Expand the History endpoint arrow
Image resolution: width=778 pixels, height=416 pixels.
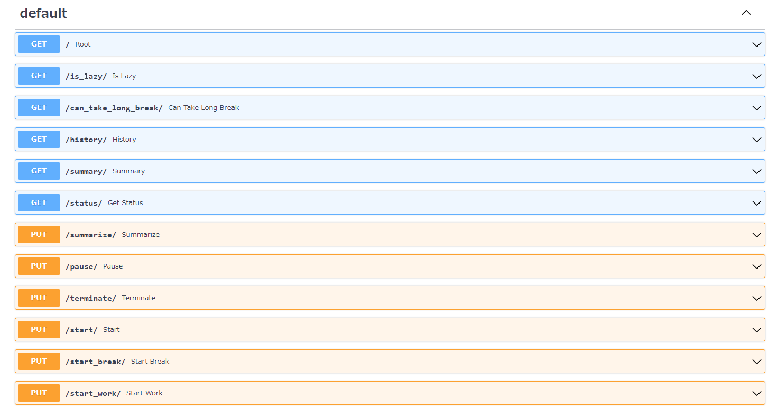[756, 140]
